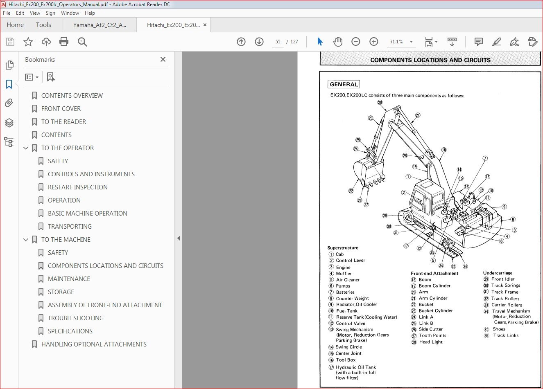Open the Sign document pen tool
Screen dimensions: 543x389
pos(514,42)
